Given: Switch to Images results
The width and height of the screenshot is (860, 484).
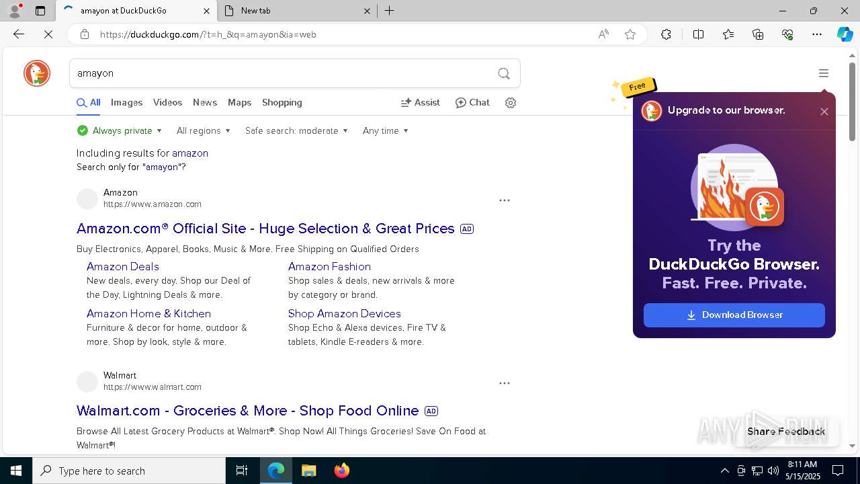Looking at the screenshot, I should (126, 103).
